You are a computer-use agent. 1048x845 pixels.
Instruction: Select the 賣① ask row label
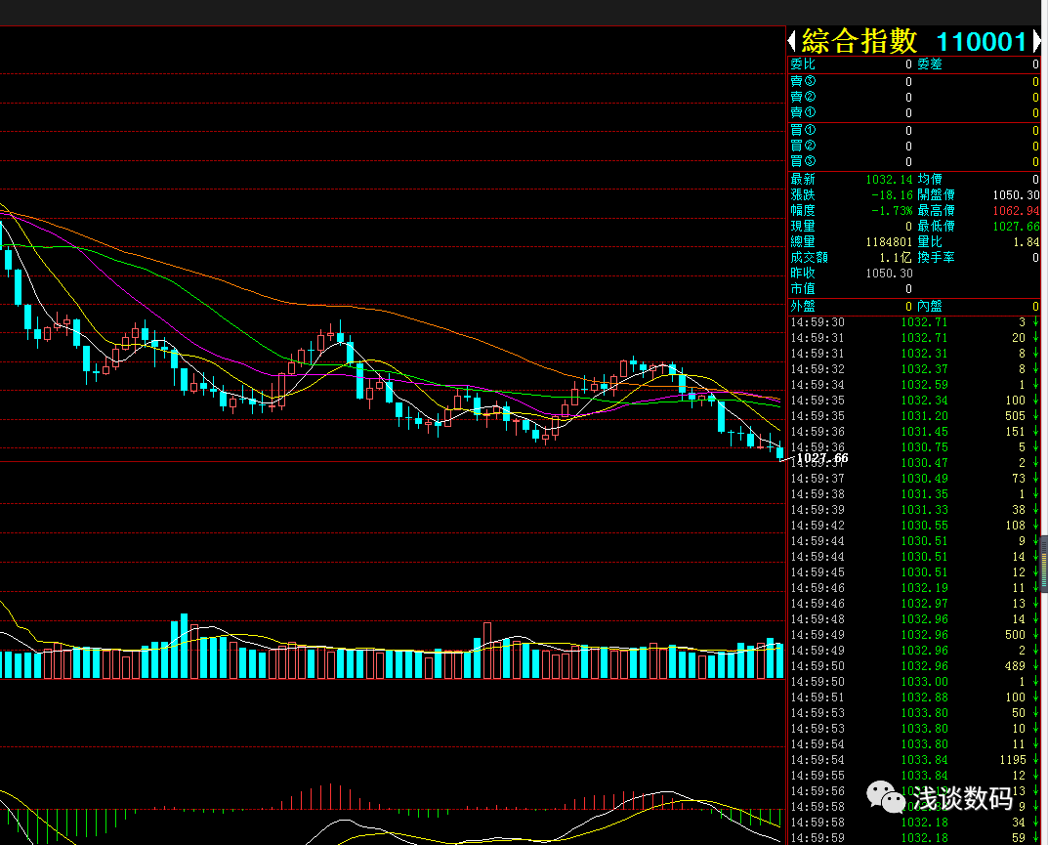803,113
